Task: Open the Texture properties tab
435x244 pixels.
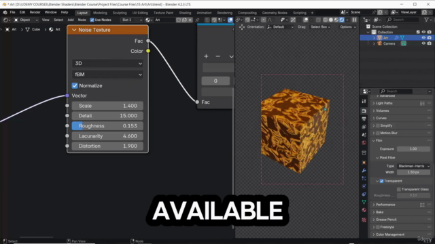Action: coord(364,220)
